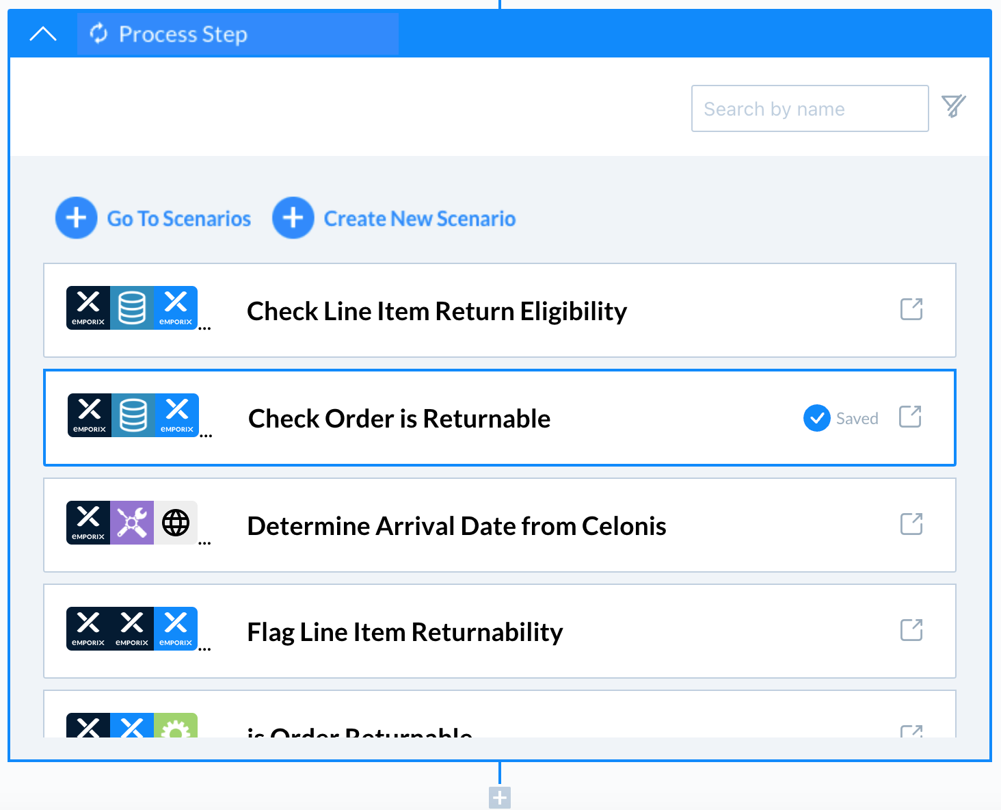The width and height of the screenshot is (1001, 810).
Task: Click the Go To Scenarios plus icon
Action: point(76,218)
